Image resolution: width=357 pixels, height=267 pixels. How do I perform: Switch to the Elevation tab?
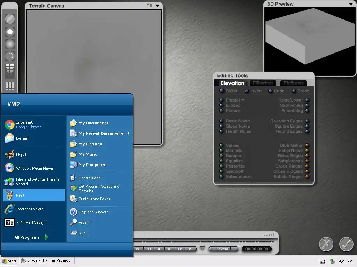[x=233, y=83]
